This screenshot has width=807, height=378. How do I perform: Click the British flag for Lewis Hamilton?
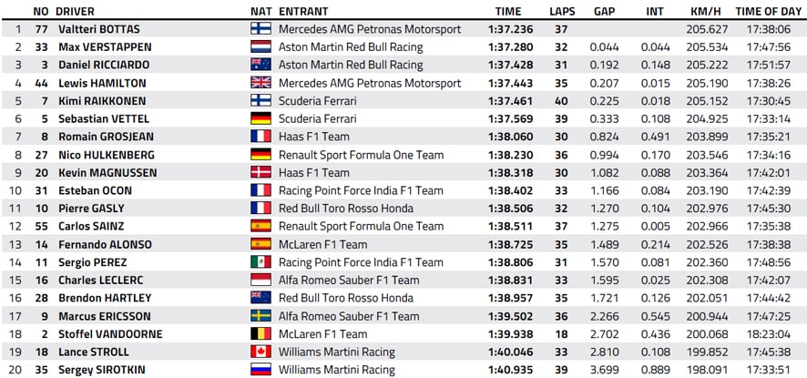[x=260, y=83]
